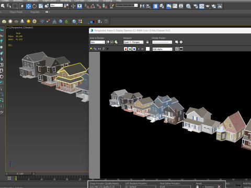
Task: Click the yellow sun light icon
Action: coord(28,21)
